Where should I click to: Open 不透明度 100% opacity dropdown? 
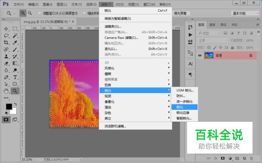tap(258, 40)
